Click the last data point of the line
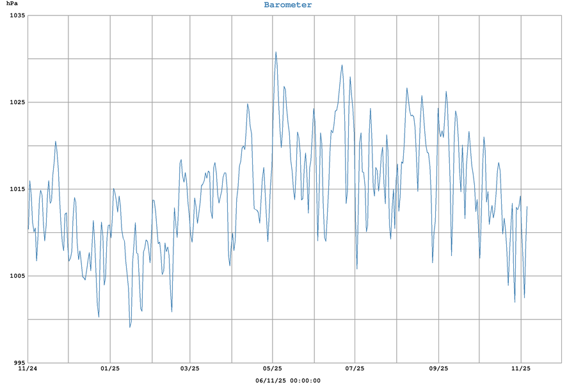576x384 pixels. (x=527, y=206)
